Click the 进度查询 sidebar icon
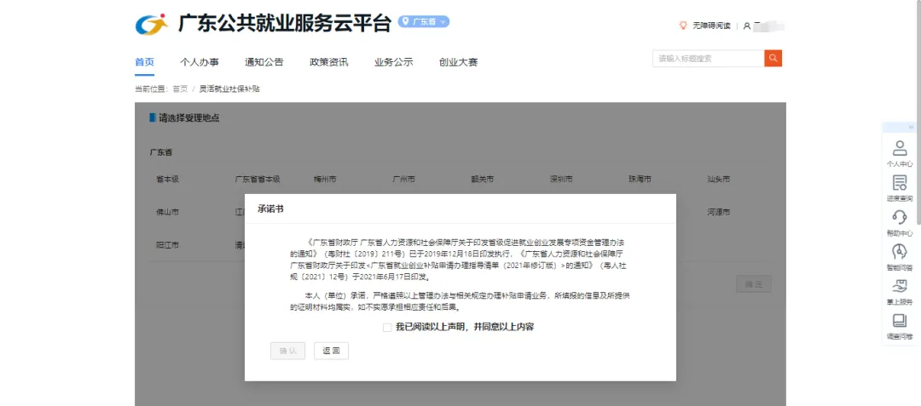This screenshot has width=921, height=406. [x=899, y=187]
